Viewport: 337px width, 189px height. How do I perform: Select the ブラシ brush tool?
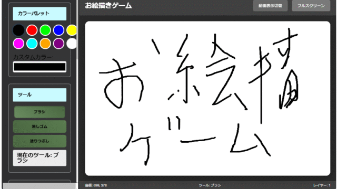pos(39,112)
